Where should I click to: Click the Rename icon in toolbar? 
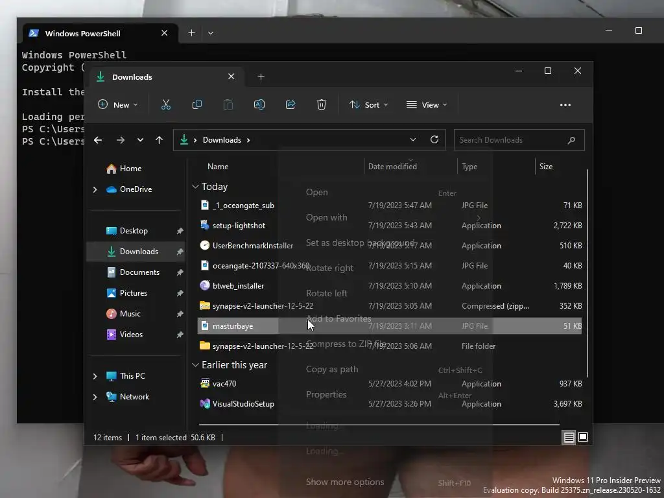(x=259, y=104)
